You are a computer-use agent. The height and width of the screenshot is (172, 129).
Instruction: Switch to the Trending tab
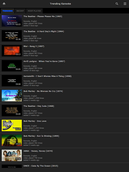click(x=7, y=11)
